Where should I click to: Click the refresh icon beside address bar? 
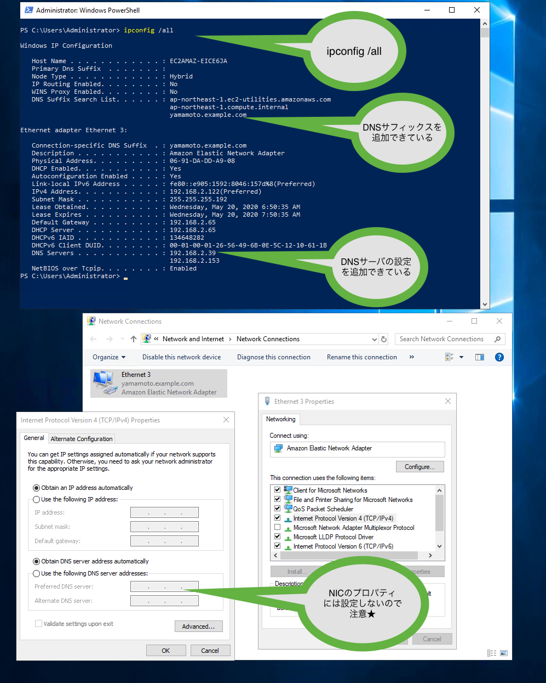(384, 340)
